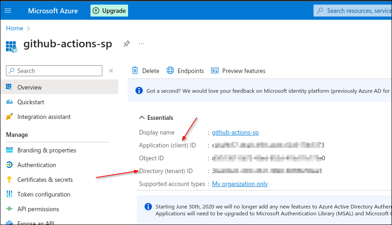This screenshot has width=392, height=225.
Task: Click the blurred Application (client) ID value
Action: 268,145
